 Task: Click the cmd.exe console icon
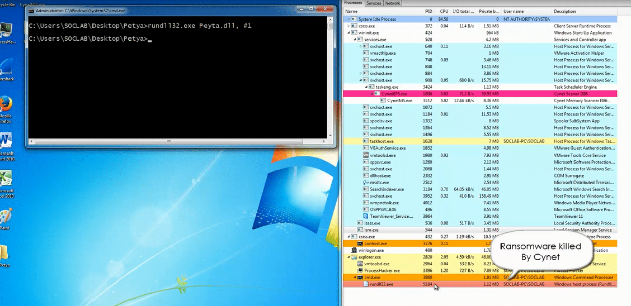coord(360,278)
